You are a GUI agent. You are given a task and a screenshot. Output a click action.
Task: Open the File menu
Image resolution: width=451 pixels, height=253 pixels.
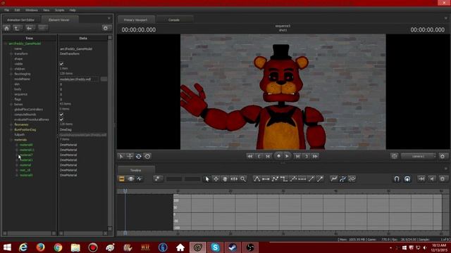click(6, 10)
